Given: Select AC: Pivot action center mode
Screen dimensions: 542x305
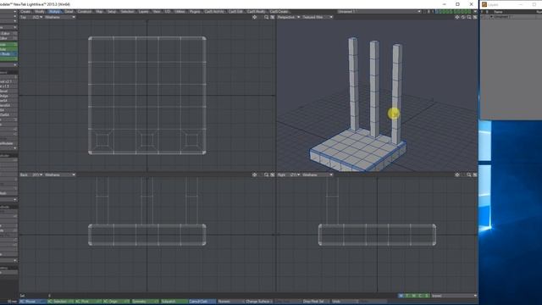Looking at the screenshot, I should point(88,302).
